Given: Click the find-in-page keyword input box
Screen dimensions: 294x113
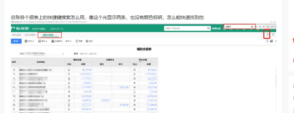Looking at the screenshot, I should 237,27.
